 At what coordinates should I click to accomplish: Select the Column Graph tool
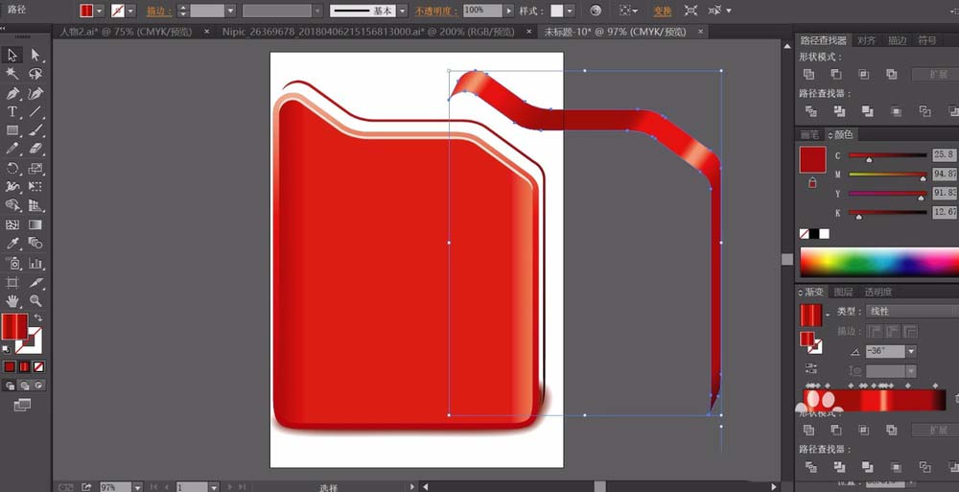[35, 263]
